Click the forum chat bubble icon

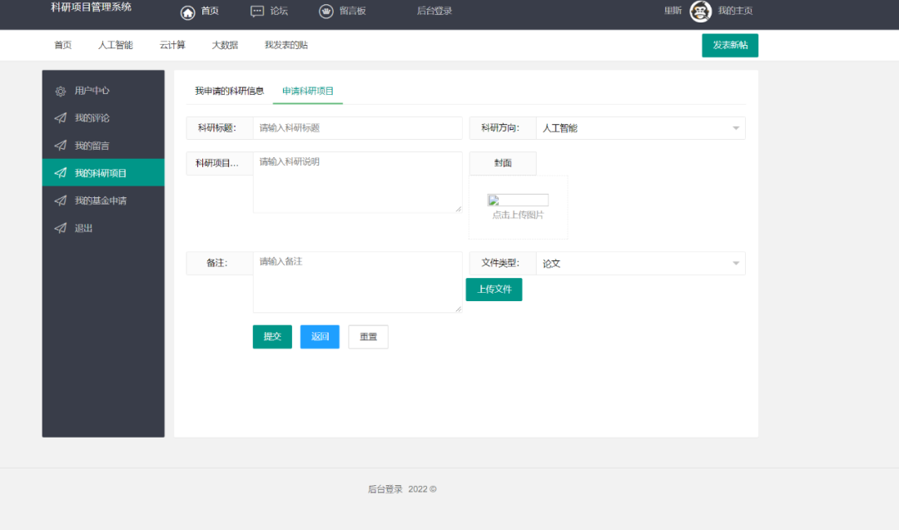tap(257, 12)
